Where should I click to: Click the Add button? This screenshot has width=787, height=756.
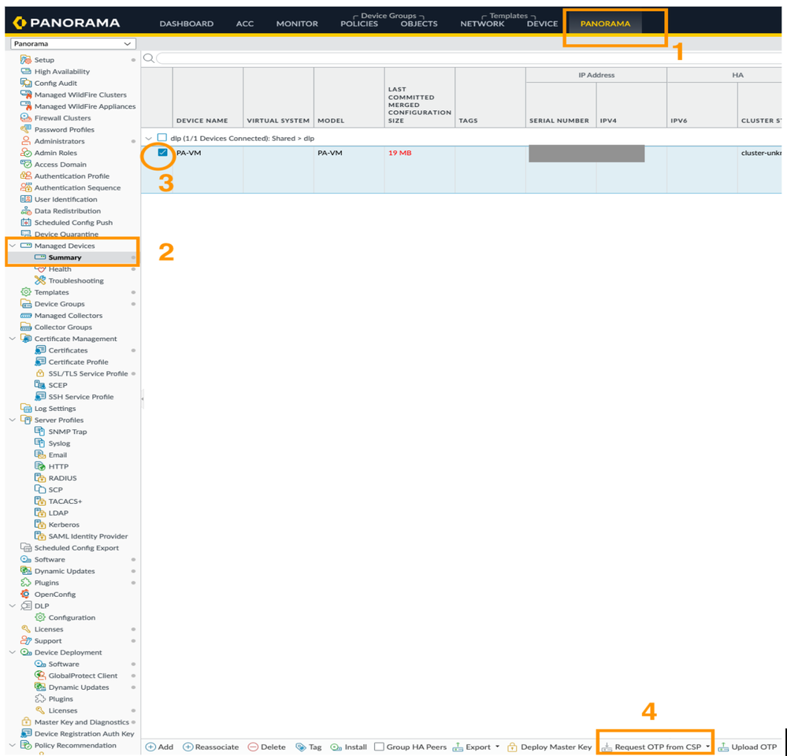tap(160, 747)
